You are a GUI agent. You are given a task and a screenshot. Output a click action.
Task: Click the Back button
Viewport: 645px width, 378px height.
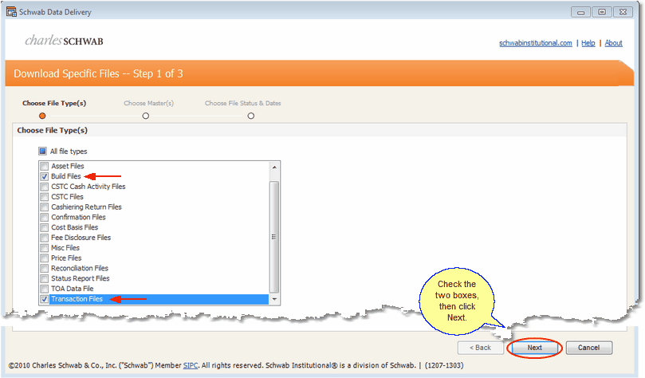[x=481, y=348]
